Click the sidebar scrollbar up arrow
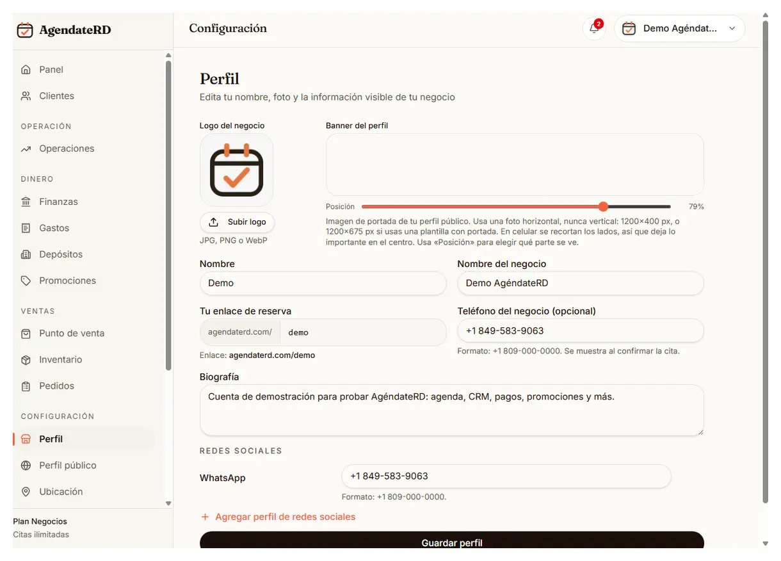 (168, 56)
